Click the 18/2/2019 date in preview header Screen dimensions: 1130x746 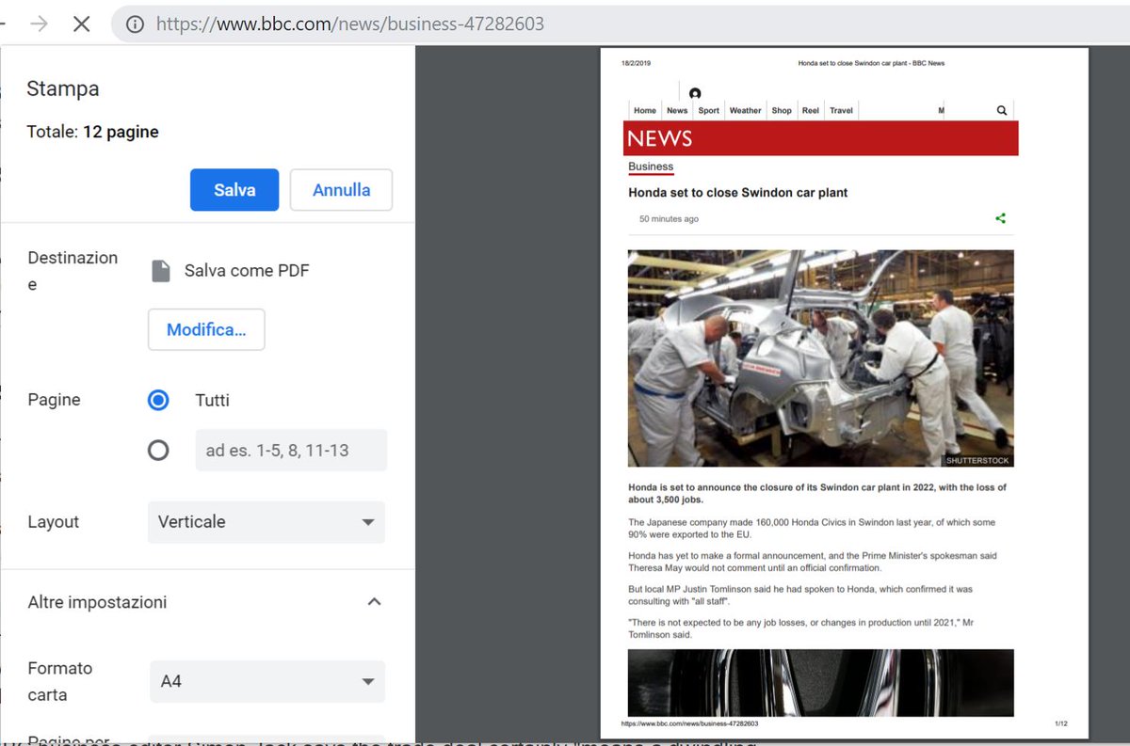636,63
